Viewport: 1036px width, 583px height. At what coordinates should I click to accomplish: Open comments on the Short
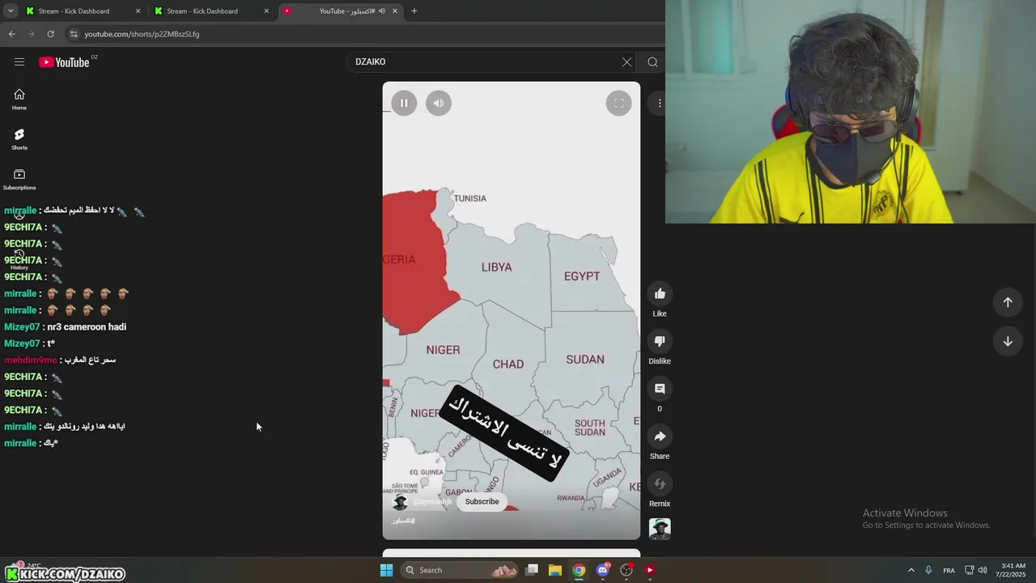coord(660,389)
